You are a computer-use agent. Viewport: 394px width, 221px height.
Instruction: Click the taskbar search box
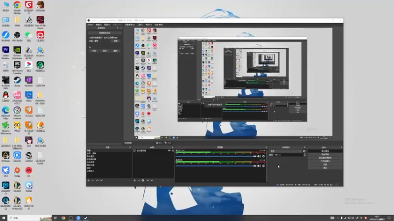tap(30, 218)
